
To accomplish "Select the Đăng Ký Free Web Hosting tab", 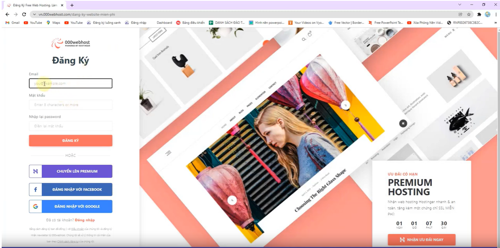I will point(33,5).
